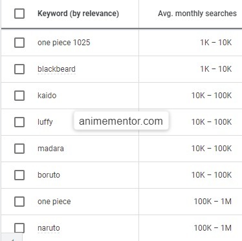The image size is (242, 241).
Task: Tick the select-all checkbox in header
Action: pos(19,14)
